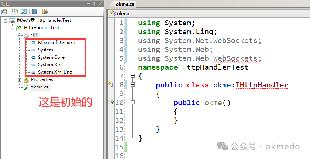Select the System.Xml reference

click(50, 65)
